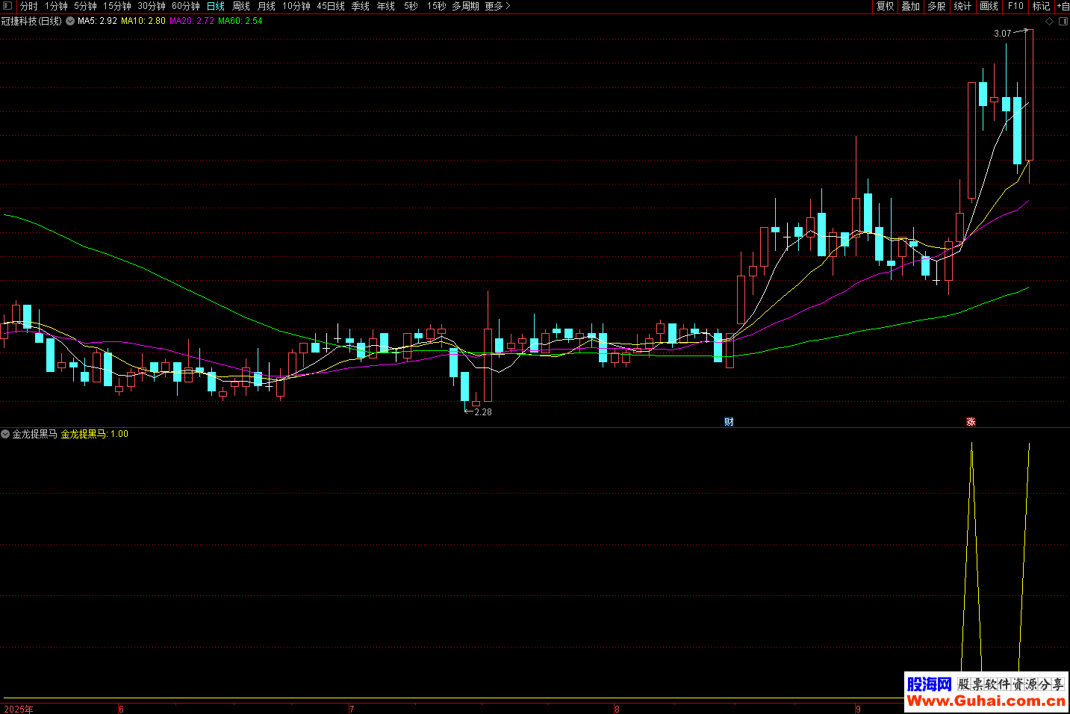Click the 多股 multi-stock button
The width and height of the screenshot is (1070, 714).
936,6
